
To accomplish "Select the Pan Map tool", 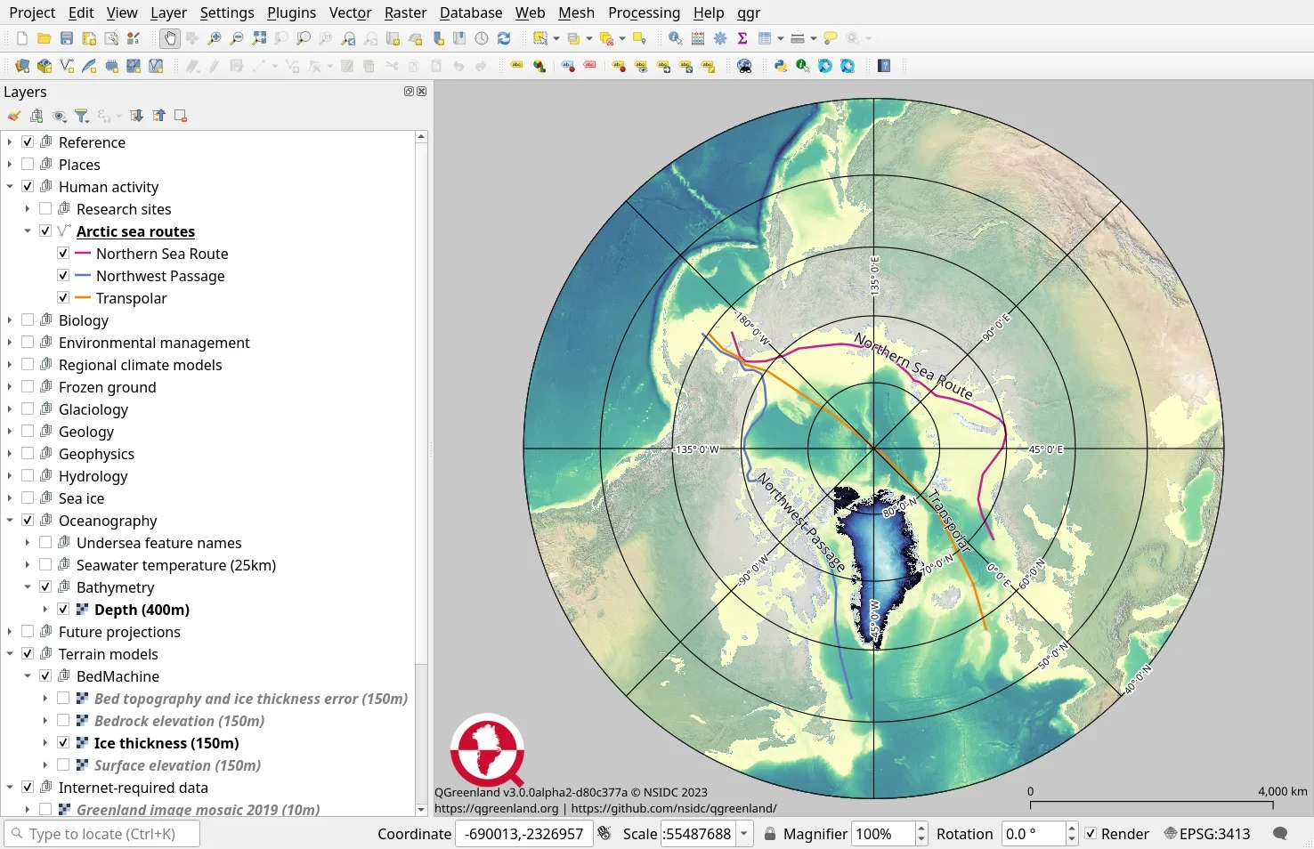I will pos(169,38).
